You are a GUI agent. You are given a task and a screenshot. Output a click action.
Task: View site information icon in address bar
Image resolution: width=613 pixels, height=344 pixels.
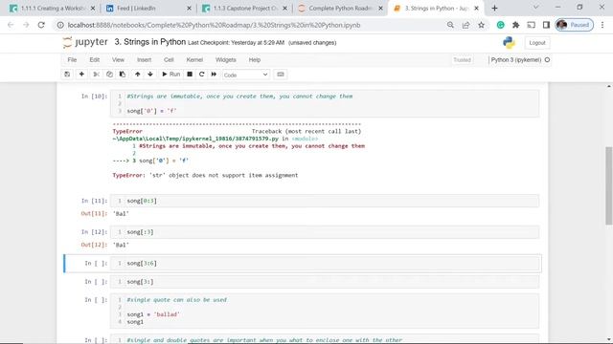point(60,25)
